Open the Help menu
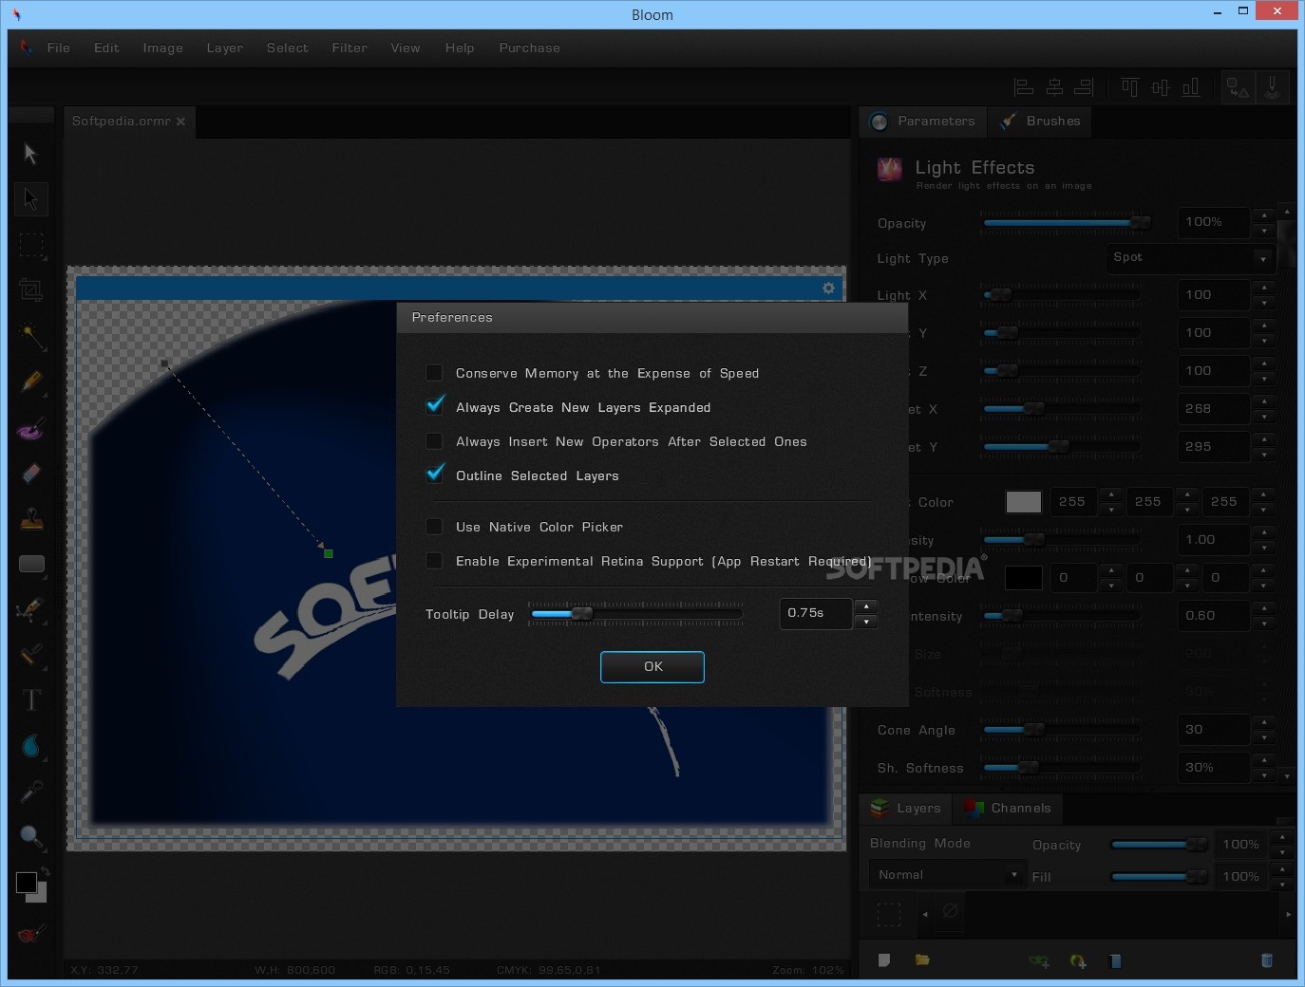This screenshot has height=987, width=1305. coord(460,47)
